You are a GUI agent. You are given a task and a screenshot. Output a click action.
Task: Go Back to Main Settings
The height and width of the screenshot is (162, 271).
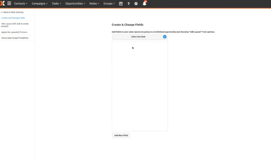point(13,12)
